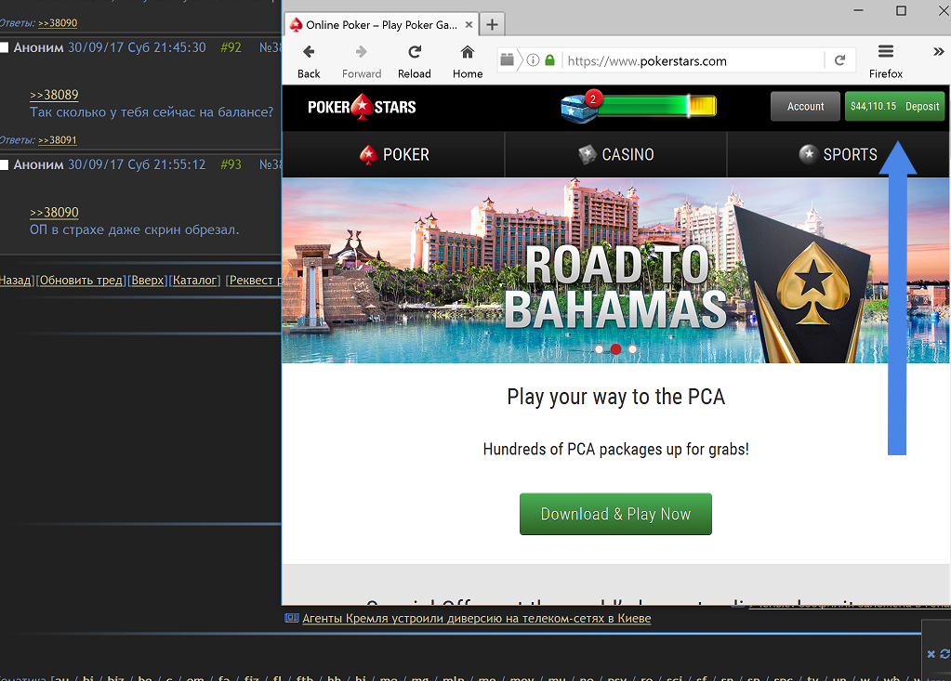951x681 pixels.
Task: Reload the page with toolbar Reload button
Action: (415, 52)
